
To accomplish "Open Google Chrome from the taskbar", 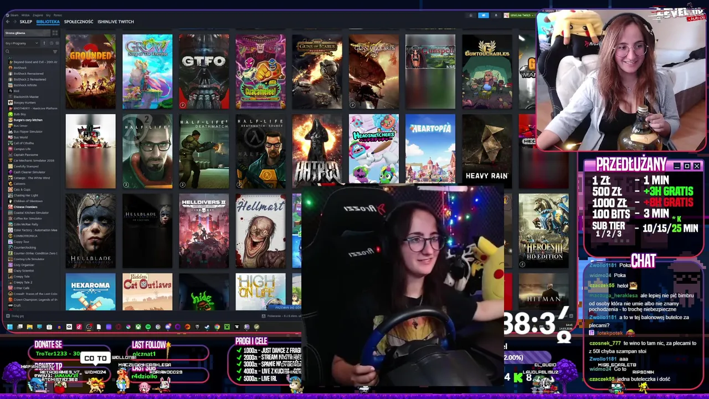I will pyautogui.click(x=217, y=327).
